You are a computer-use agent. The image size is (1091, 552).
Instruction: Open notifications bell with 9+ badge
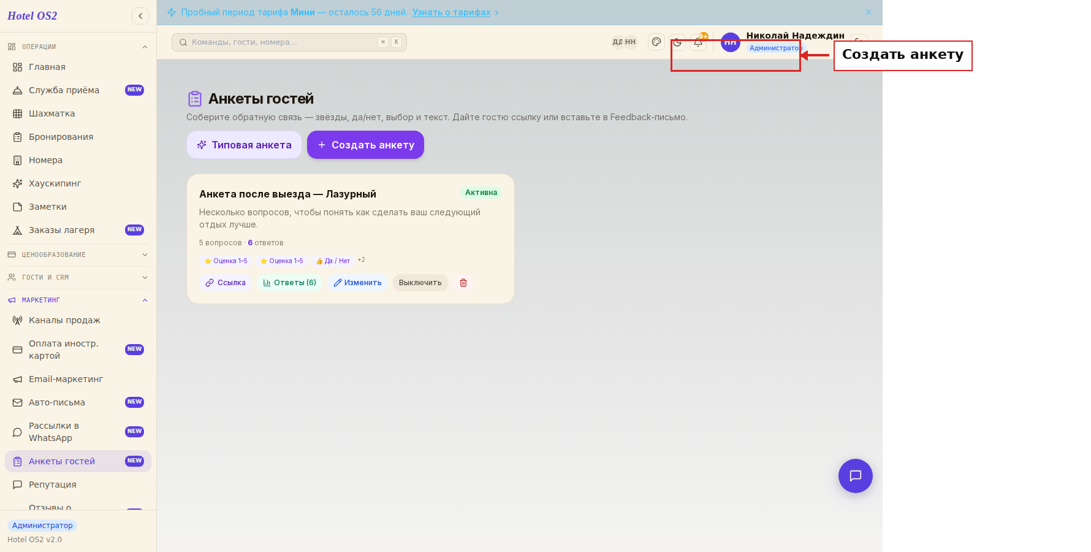pyautogui.click(x=698, y=42)
